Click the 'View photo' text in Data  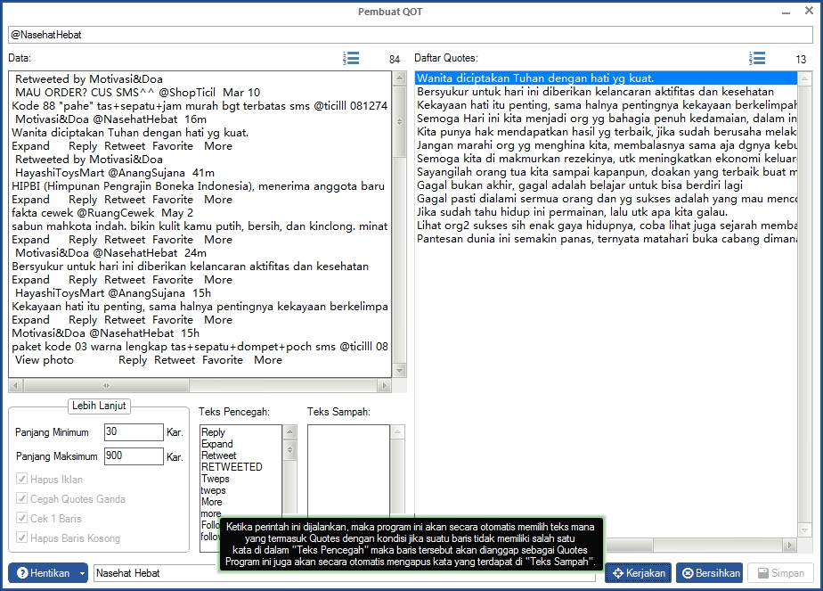pyautogui.click(x=45, y=360)
